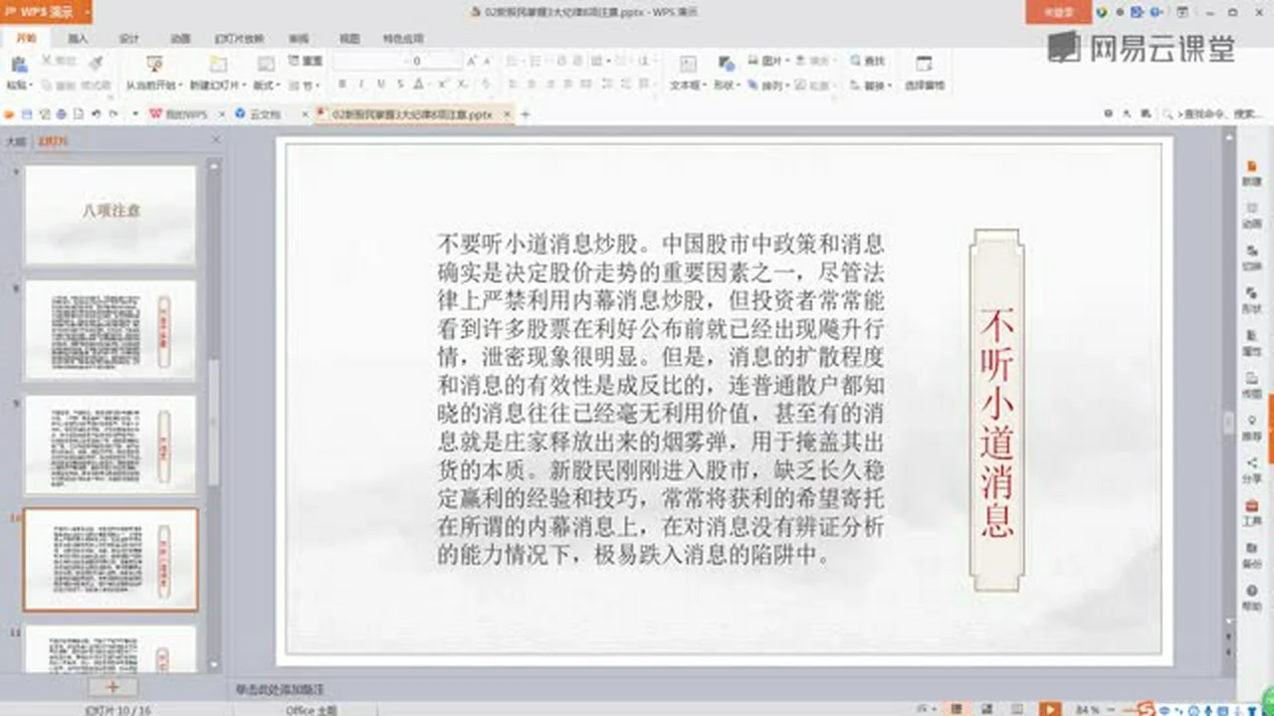Click the Paste icon in the ribbon

click(17, 65)
